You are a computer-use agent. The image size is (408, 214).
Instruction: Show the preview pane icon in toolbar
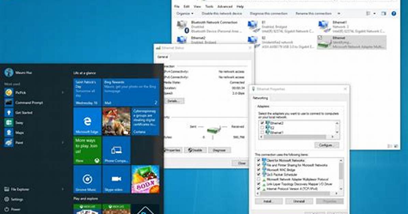coord(383,14)
